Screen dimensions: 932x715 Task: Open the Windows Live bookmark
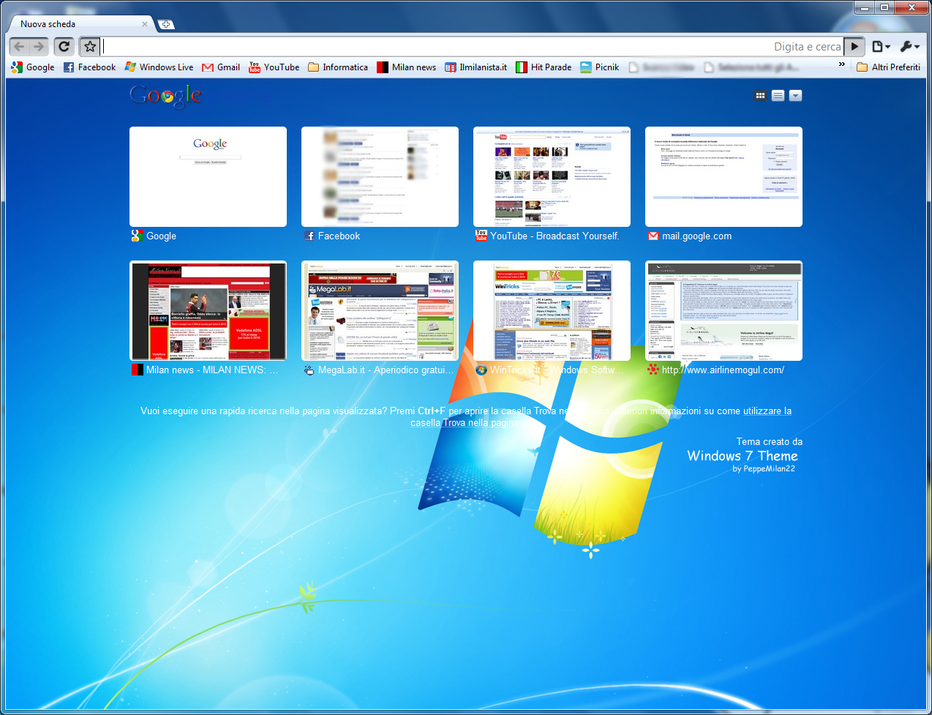[159, 67]
